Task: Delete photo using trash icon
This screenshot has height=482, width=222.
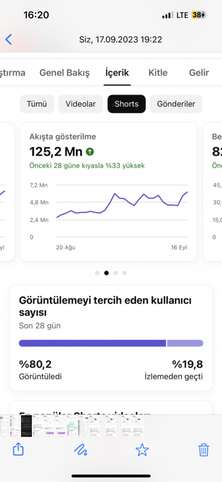Action: pos(204,450)
